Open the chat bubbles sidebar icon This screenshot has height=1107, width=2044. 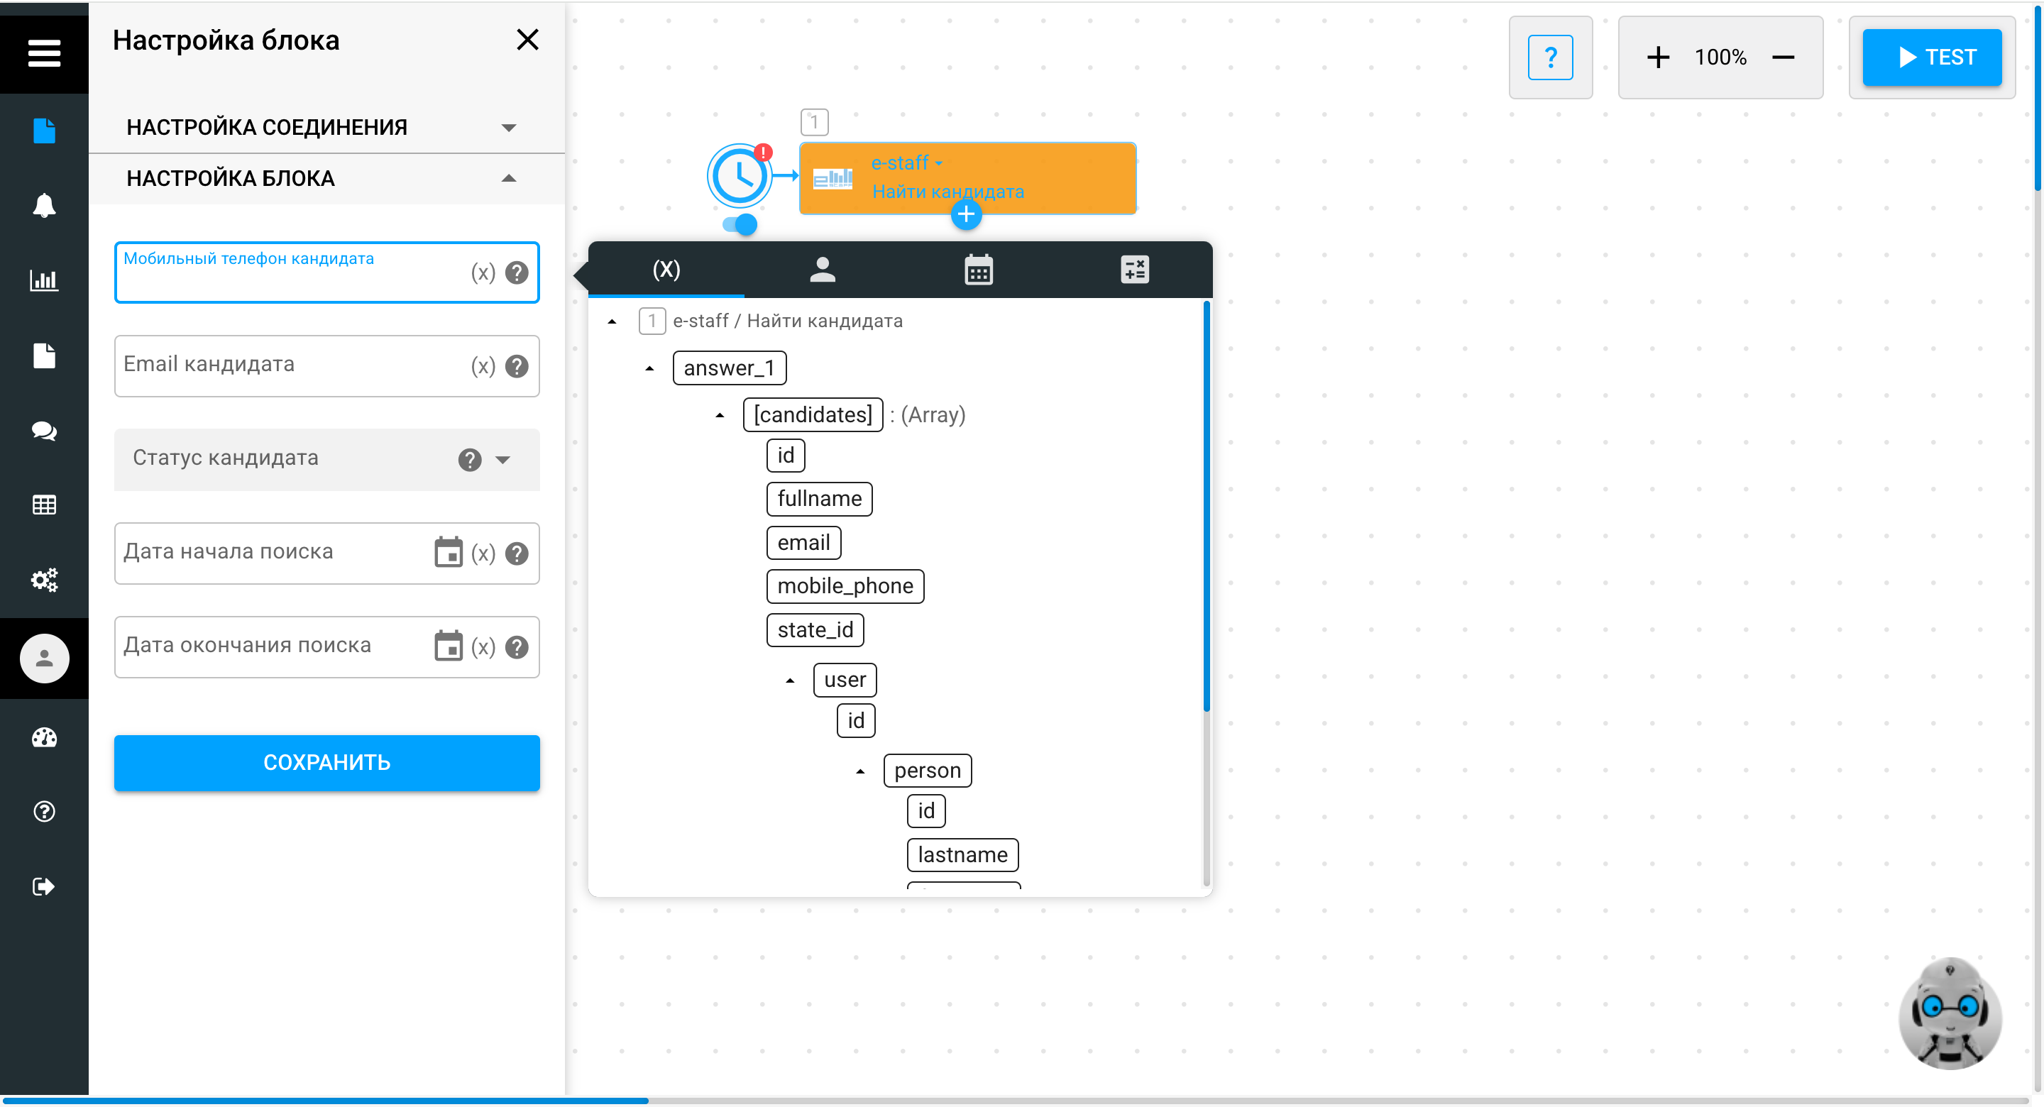click(x=43, y=431)
